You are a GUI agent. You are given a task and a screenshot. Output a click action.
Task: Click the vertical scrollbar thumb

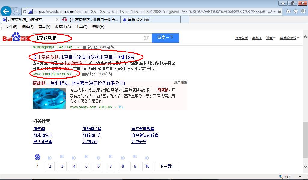(x=305, y=139)
